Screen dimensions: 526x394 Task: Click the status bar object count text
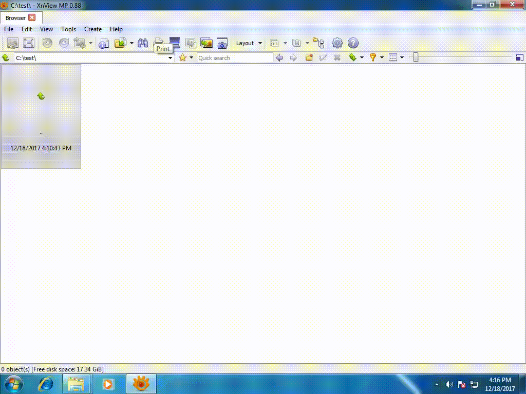(x=52, y=369)
